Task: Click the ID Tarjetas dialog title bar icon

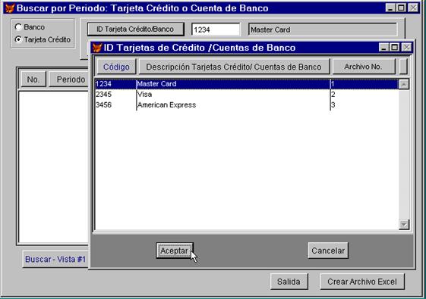Action: point(96,48)
